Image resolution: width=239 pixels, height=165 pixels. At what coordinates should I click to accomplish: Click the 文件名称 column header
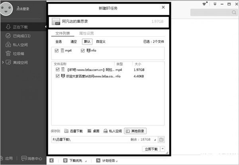click(60, 64)
